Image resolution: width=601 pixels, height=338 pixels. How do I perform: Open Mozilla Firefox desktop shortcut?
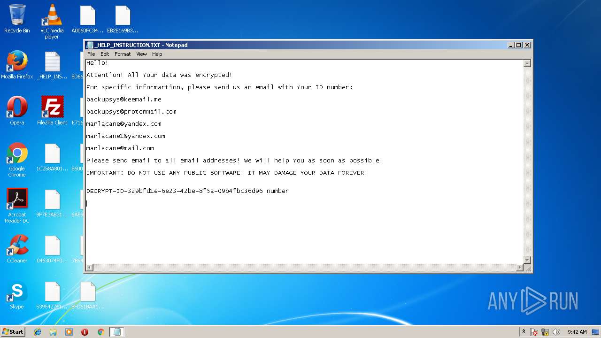(17, 65)
